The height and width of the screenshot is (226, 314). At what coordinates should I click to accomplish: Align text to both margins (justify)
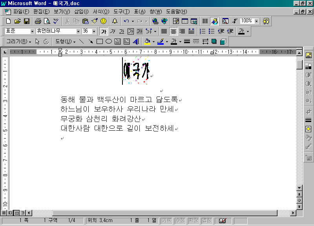[164, 31]
